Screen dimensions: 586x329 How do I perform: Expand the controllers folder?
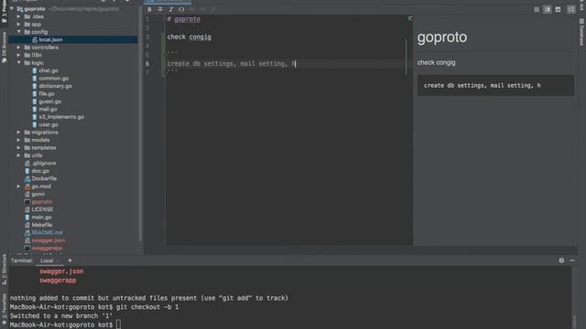[x=18, y=48]
